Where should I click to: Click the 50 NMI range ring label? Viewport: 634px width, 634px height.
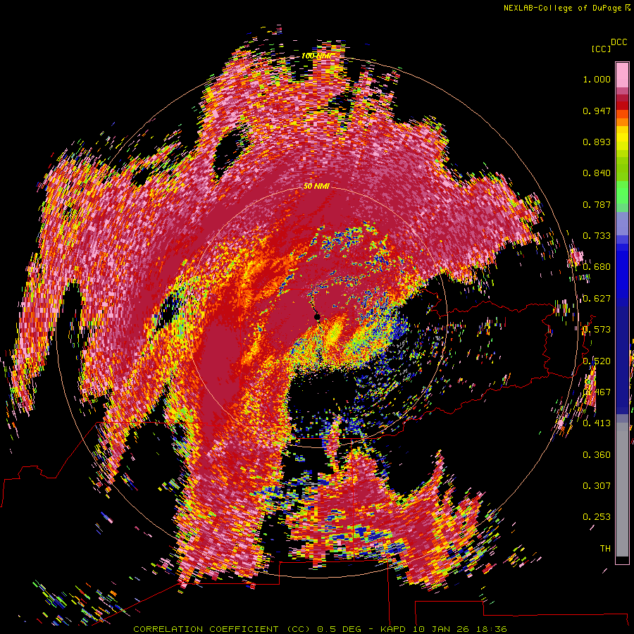[316, 186]
